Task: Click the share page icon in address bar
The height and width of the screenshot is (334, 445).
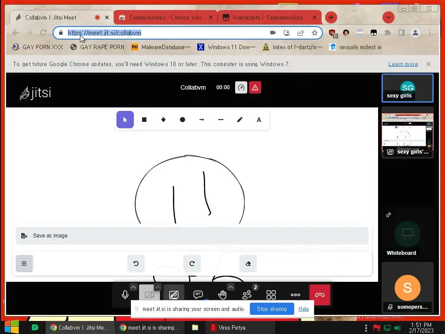Action: (x=301, y=33)
